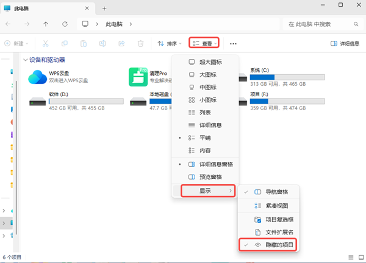The height and width of the screenshot is (263, 366).
Task: Expand the first collapsed tree item in nav pane
Action: (4, 211)
